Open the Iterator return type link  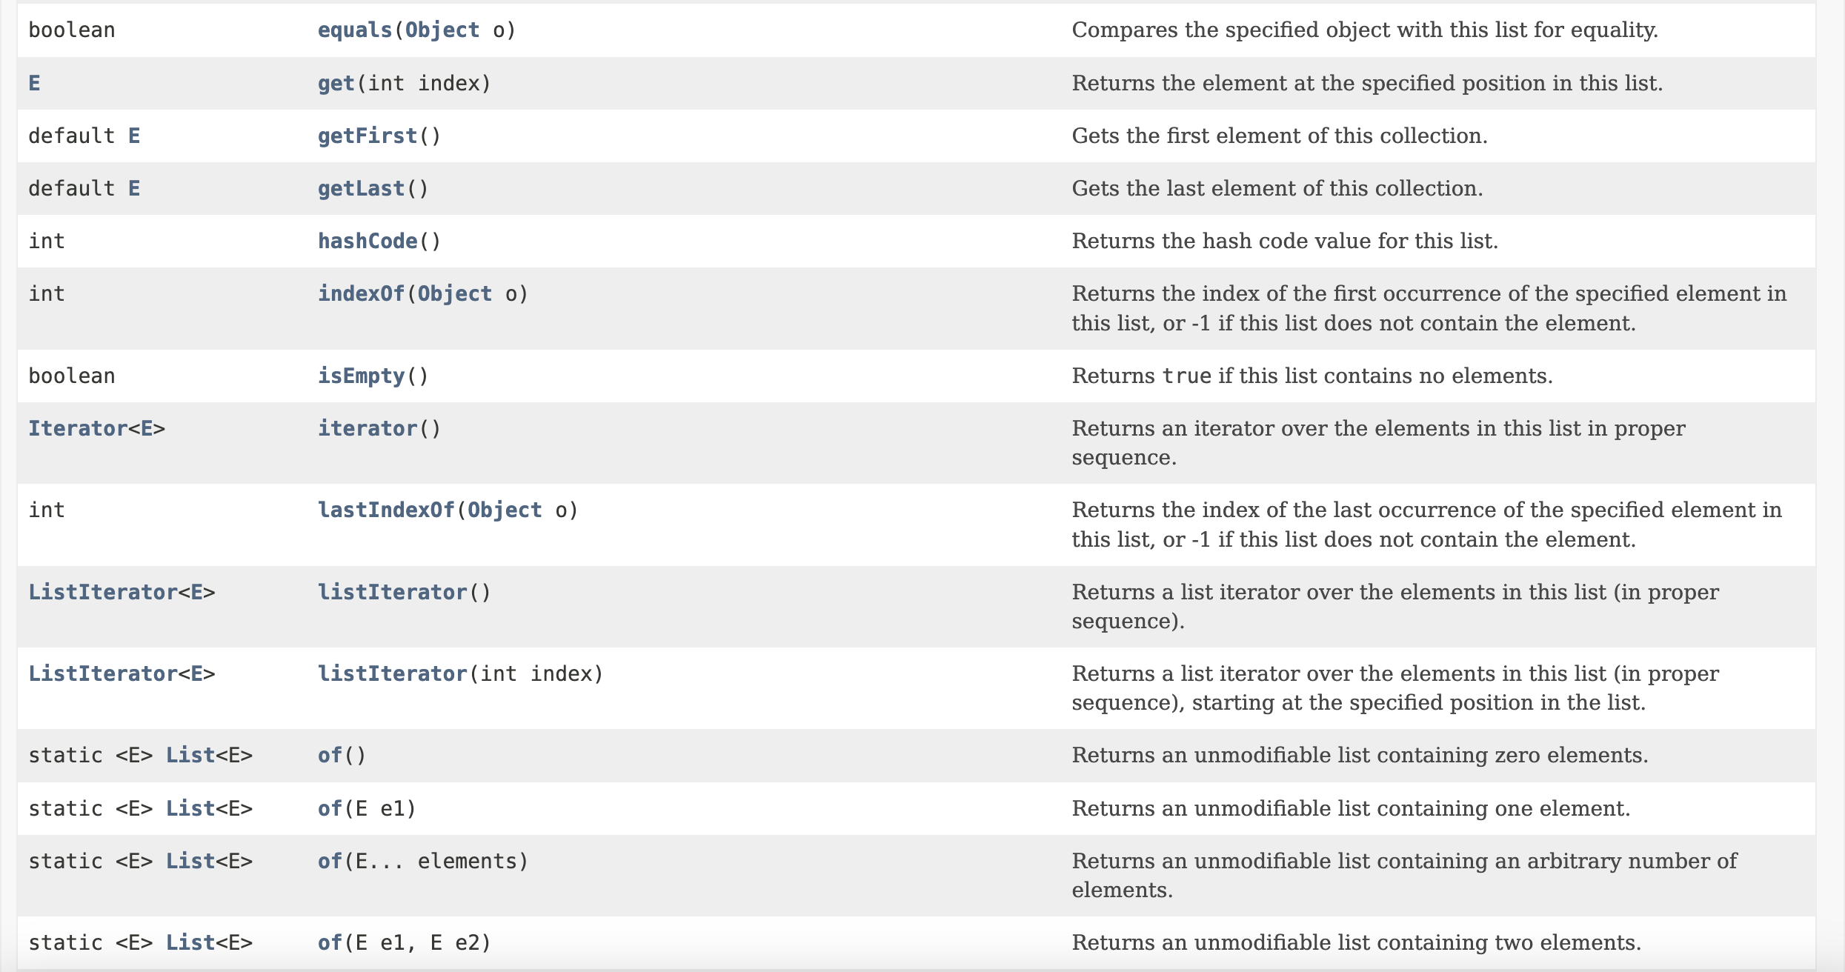coord(78,429)
